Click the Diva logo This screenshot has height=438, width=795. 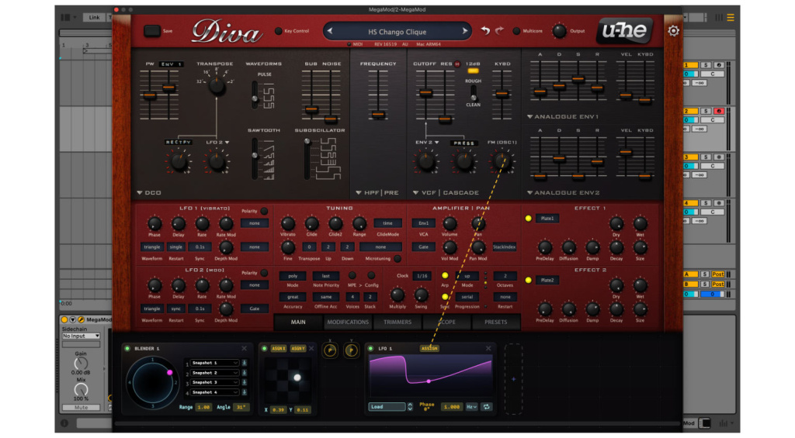coord(227,33)
